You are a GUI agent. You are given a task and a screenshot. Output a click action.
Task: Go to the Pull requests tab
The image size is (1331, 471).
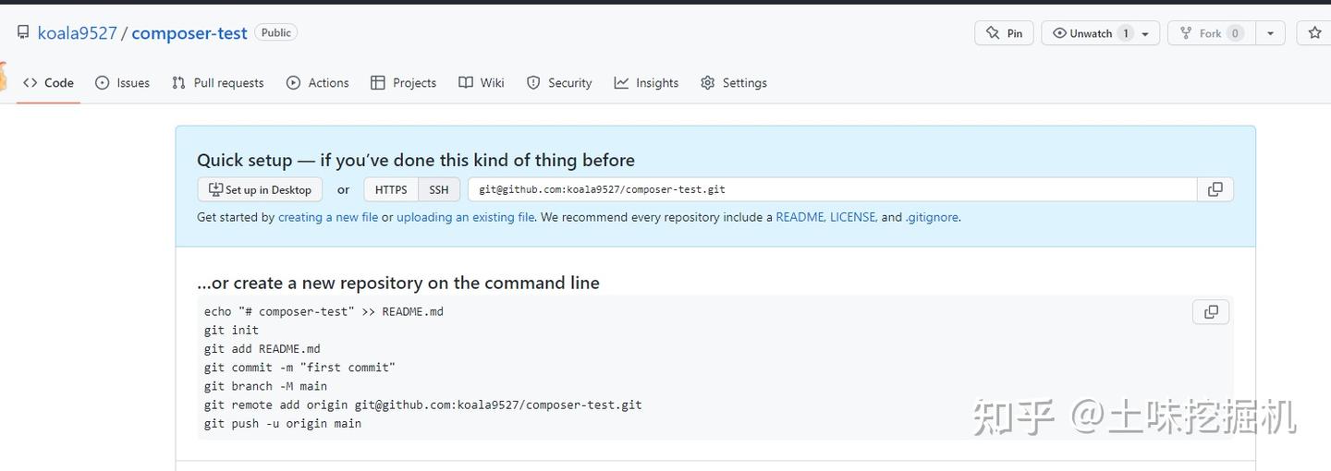pyautogui.click(x=218, y=83)
